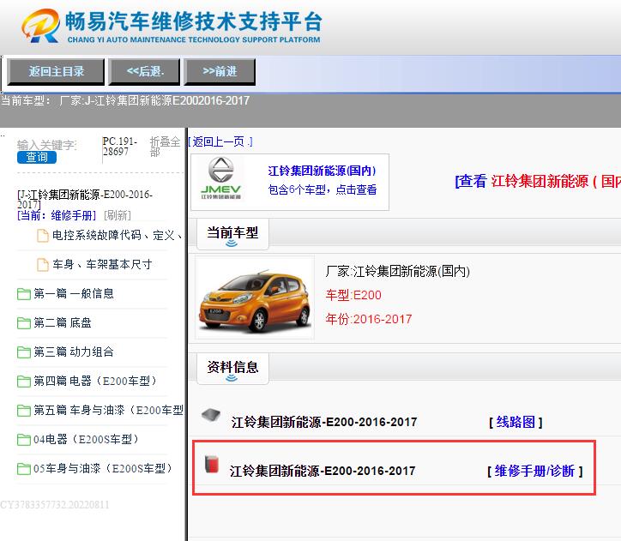
Task: Open the 维修手册/诊断 link
Action: point(535,471)
